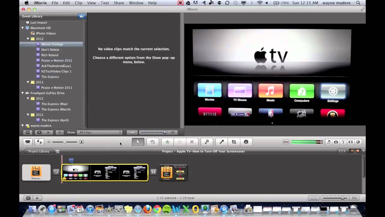Image resolution: width=385 pixels, height=217 pixels.
Task: Open the voiceover microphone tool
Action: [222, 142]
